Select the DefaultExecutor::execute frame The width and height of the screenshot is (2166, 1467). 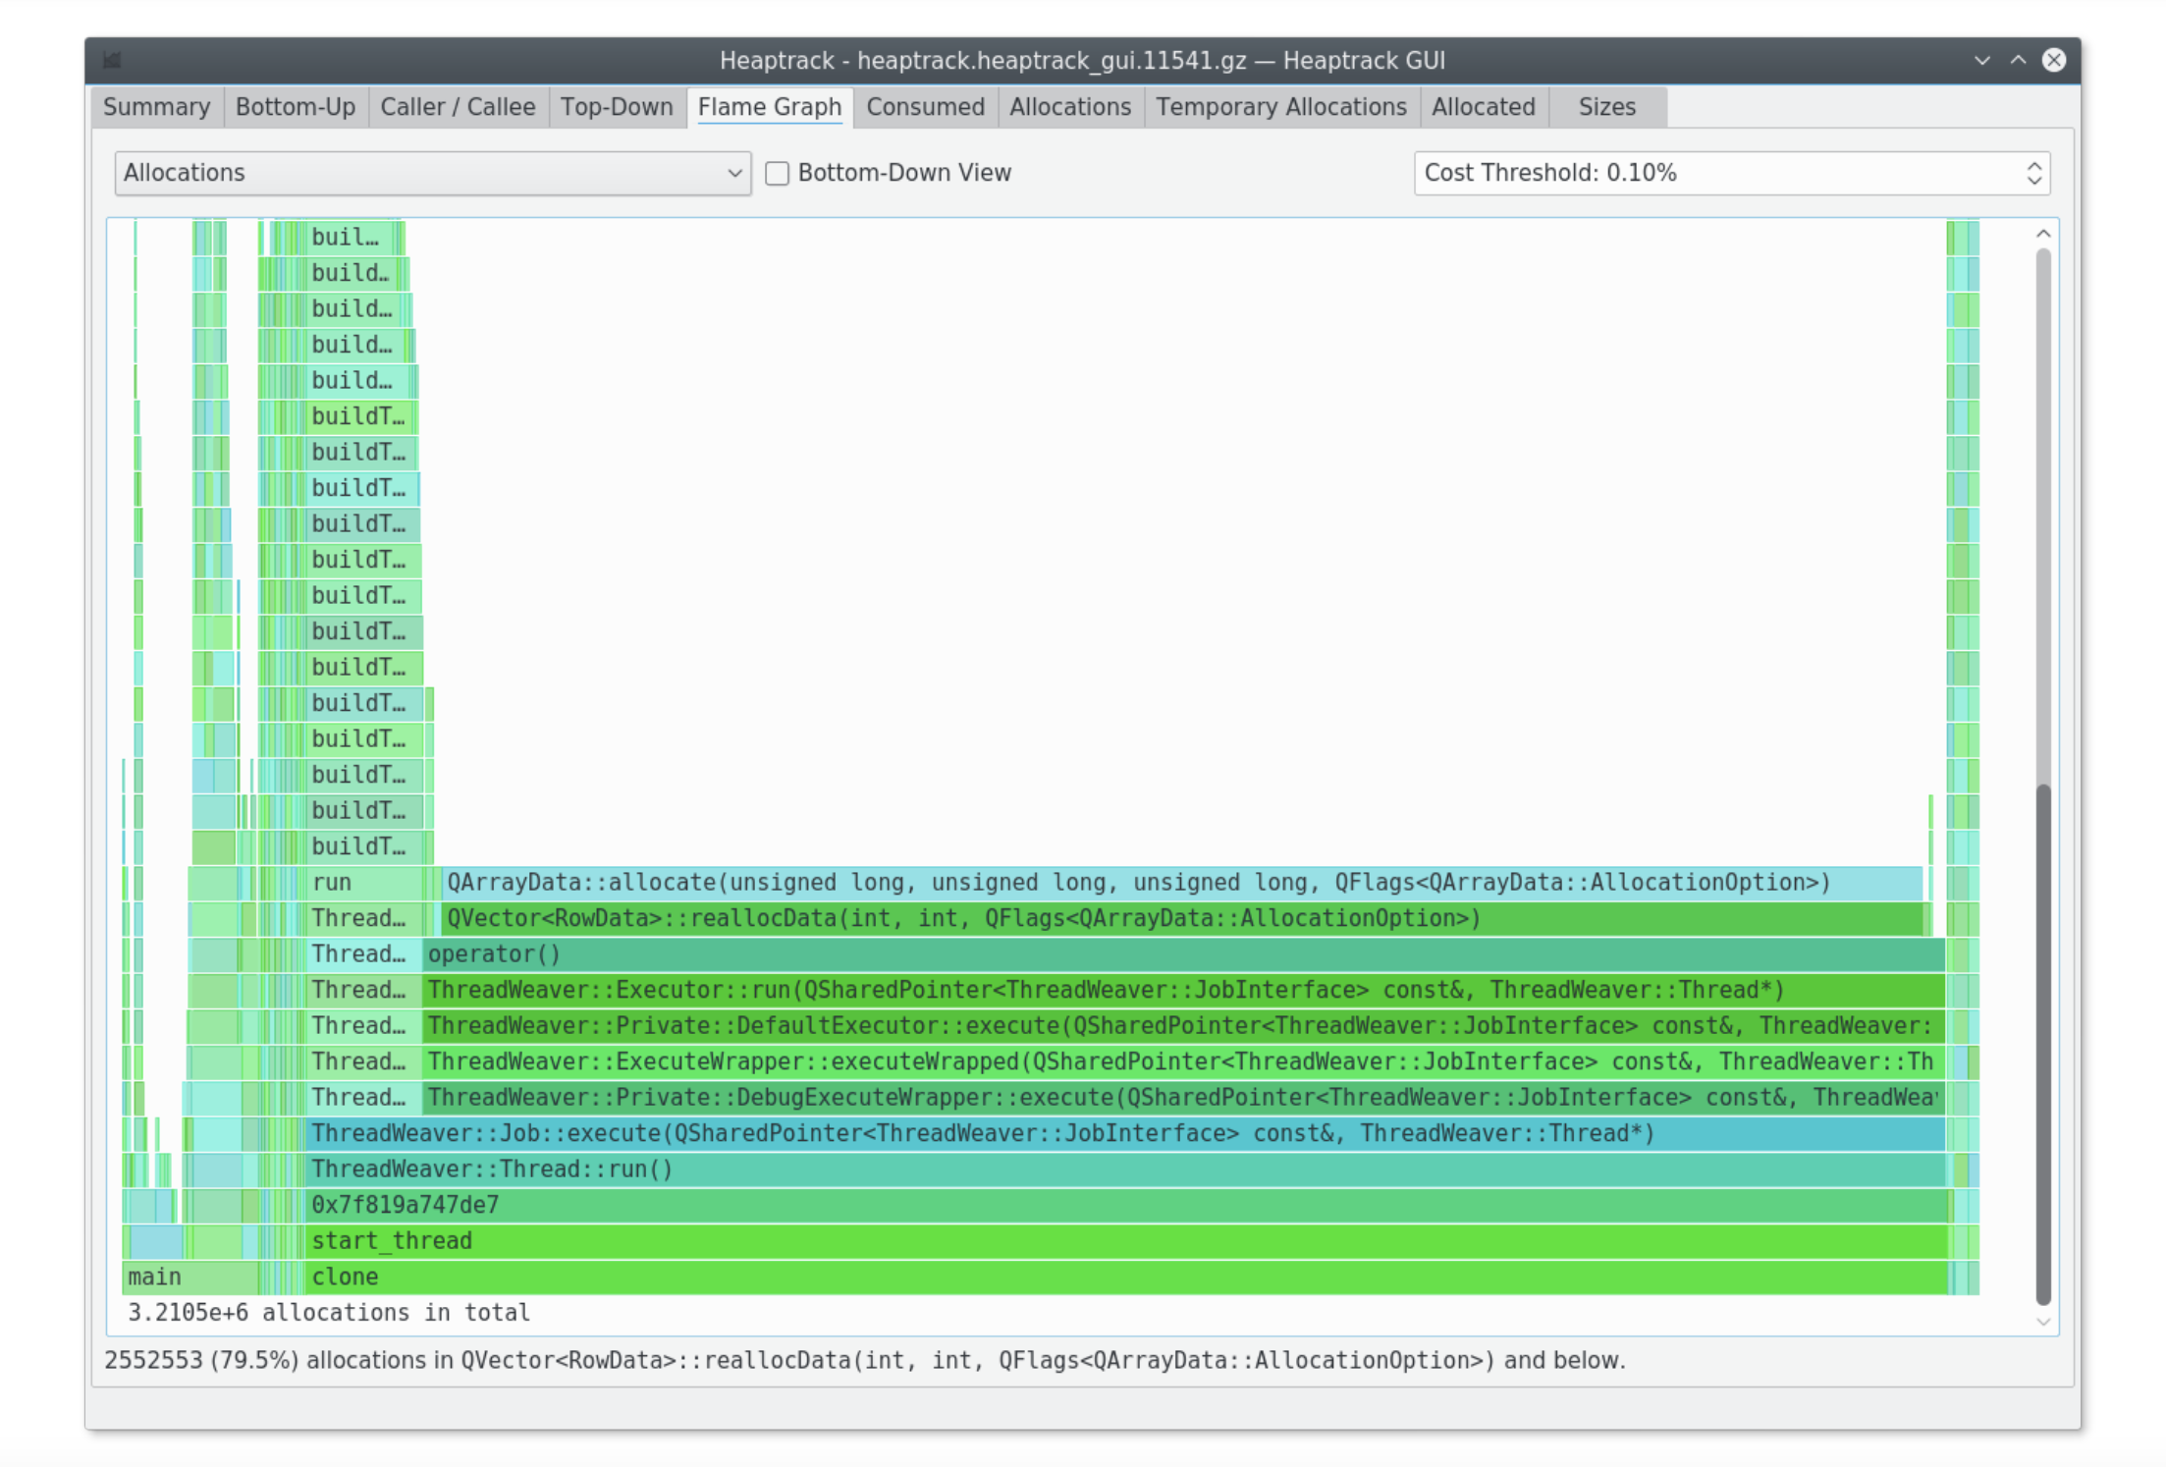pyautogui.click(x=1183, y=1026)
